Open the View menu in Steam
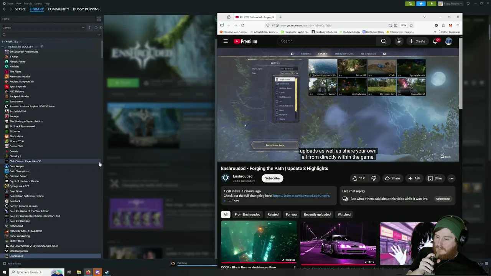491x276 pixels. [18, 3]
